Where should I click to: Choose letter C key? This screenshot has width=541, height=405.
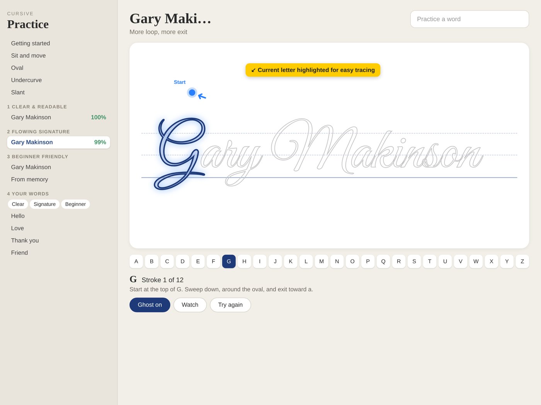(x=167, y=261)
